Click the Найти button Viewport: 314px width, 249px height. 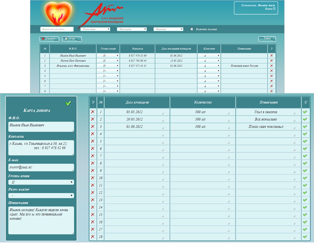(x=267, y=39)
